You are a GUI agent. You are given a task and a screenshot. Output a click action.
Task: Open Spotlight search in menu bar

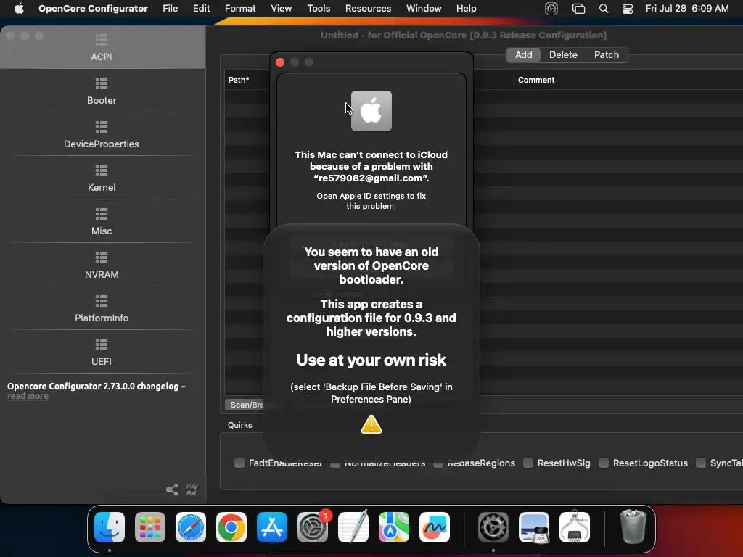coord(604,9)
